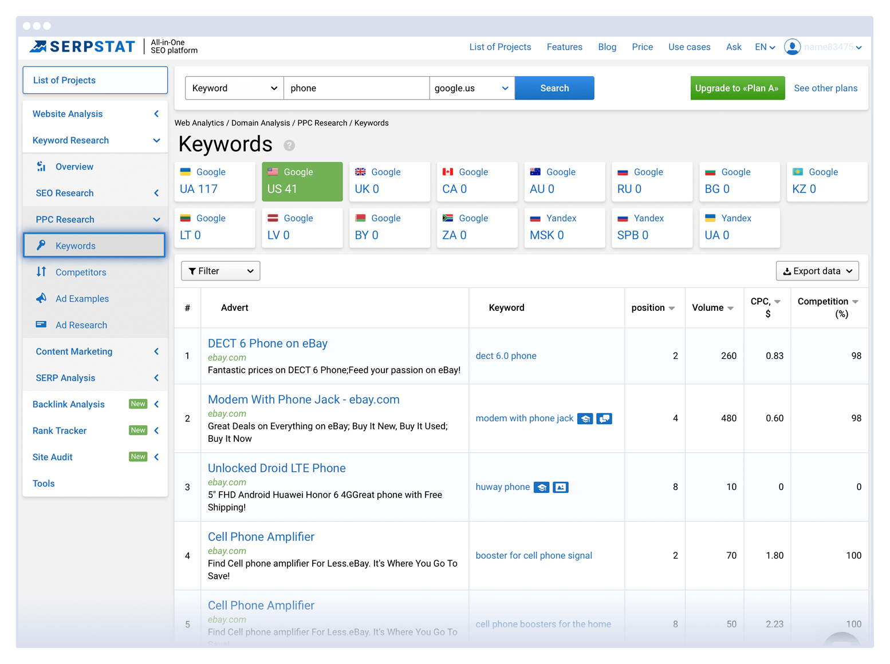Click the Ad Examples megaphone icon
The image size is (890, 664).
41,298
